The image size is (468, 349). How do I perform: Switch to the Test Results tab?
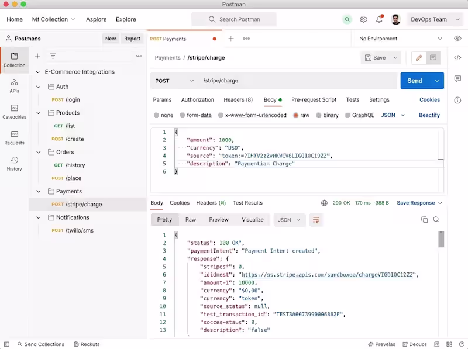(x=247, y=203)
